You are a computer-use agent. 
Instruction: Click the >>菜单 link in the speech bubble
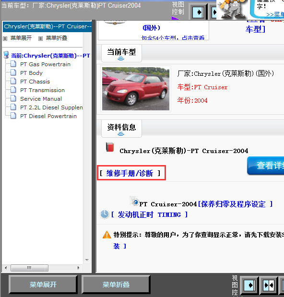pos(275,14)
